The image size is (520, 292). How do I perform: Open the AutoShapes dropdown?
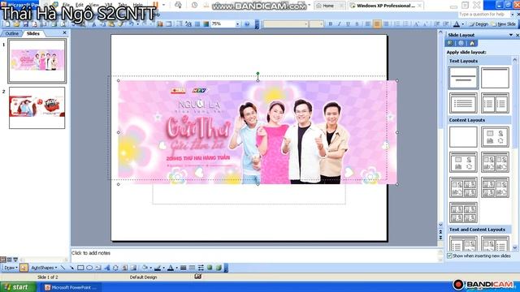pos(44,268)
